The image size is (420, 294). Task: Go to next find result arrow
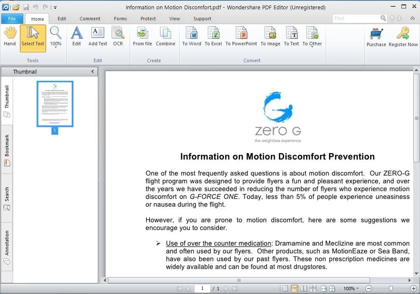399,18
